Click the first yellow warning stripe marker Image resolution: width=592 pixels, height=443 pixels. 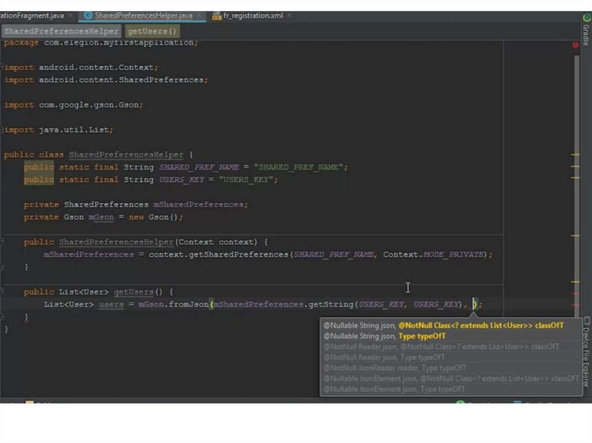[575, 155]
